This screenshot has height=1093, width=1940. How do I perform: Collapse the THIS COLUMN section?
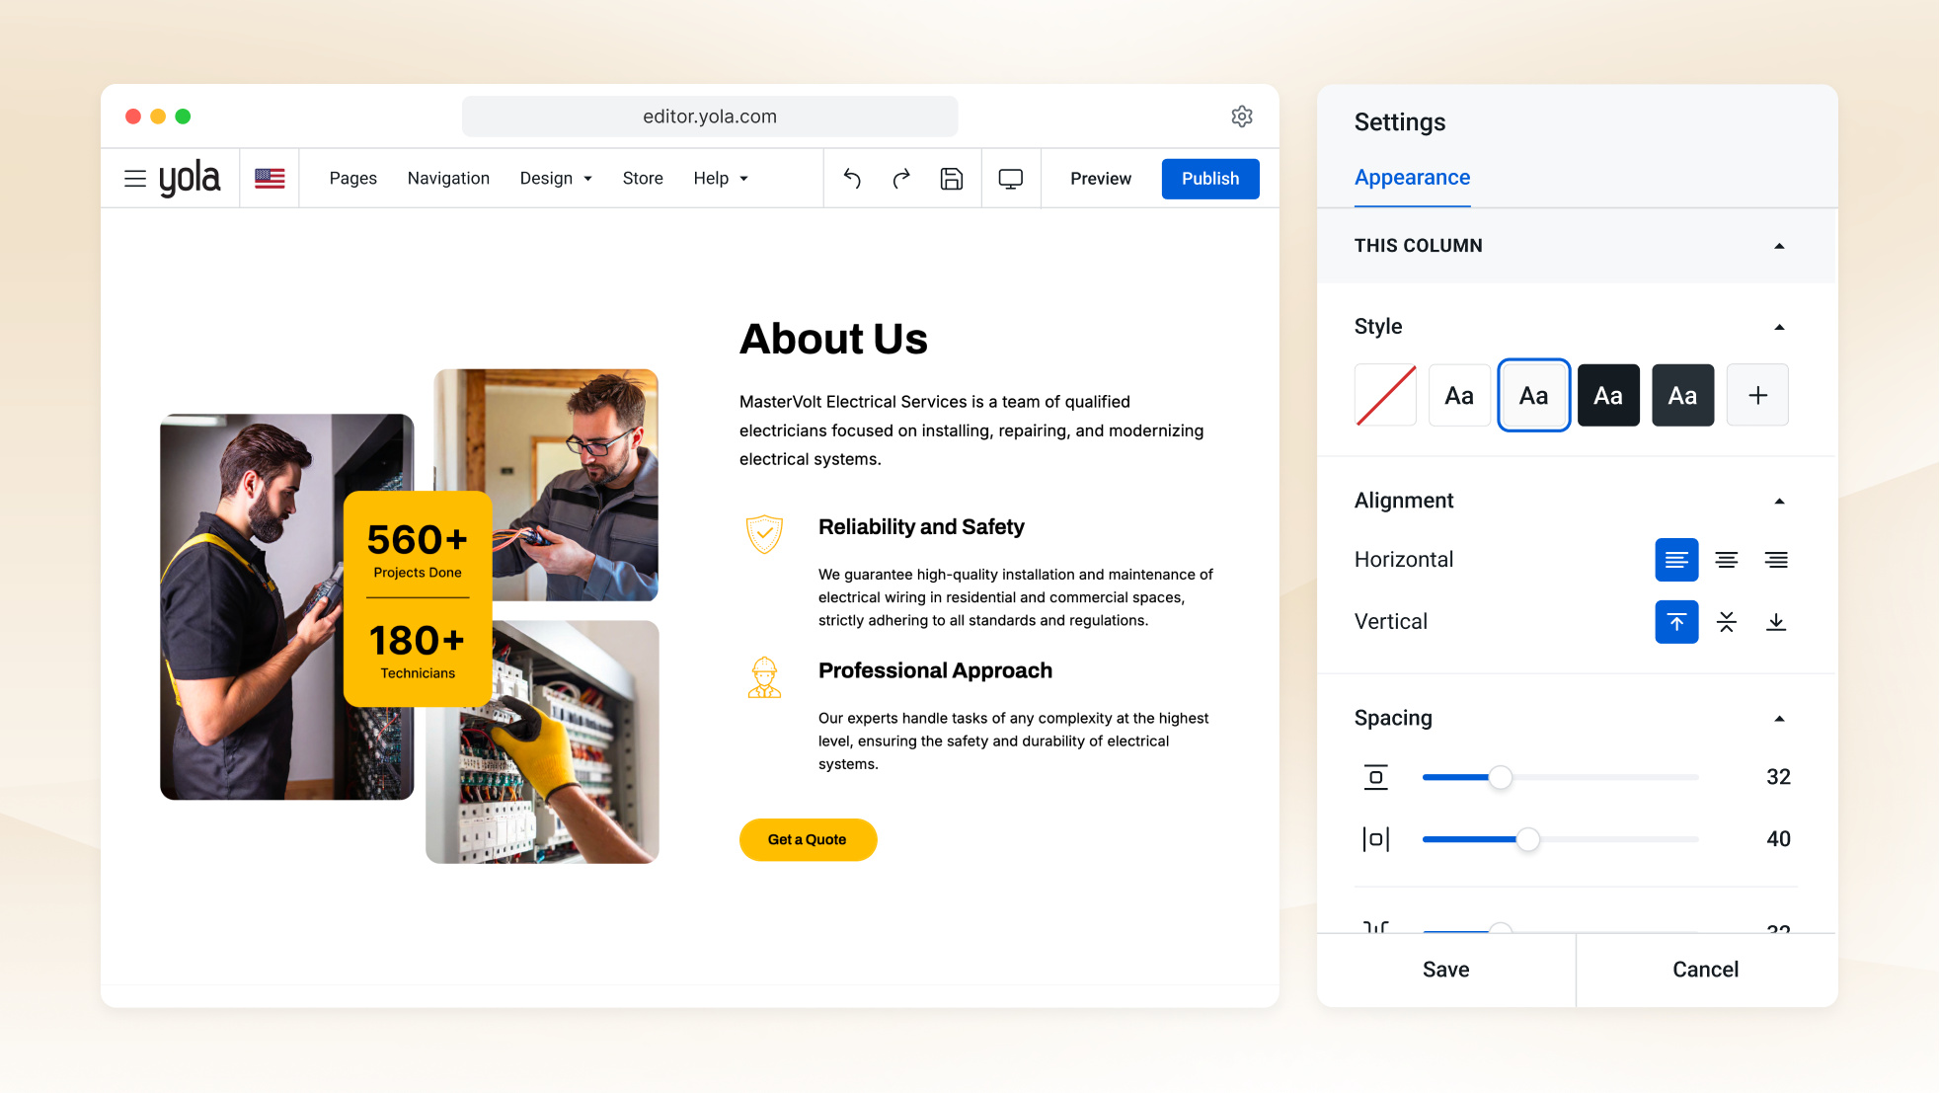[x=1779, y=246]
